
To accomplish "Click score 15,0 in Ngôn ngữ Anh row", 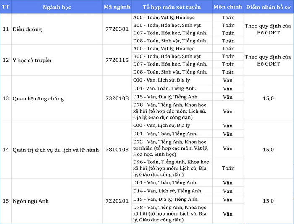I will click(x=268, y=201).
